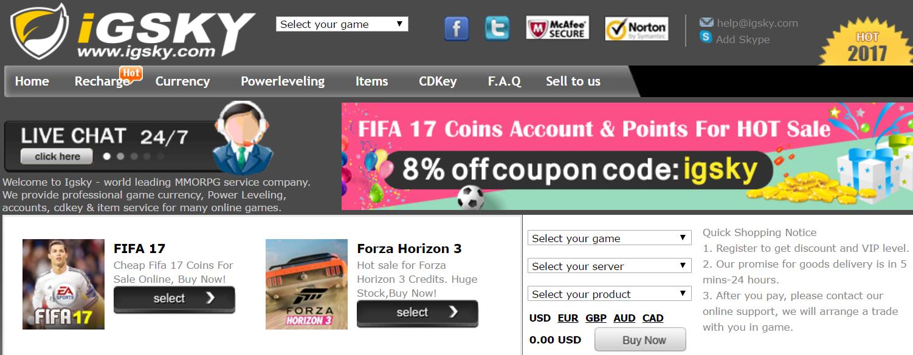Click the McAfee Secure badge

(557, 29)
